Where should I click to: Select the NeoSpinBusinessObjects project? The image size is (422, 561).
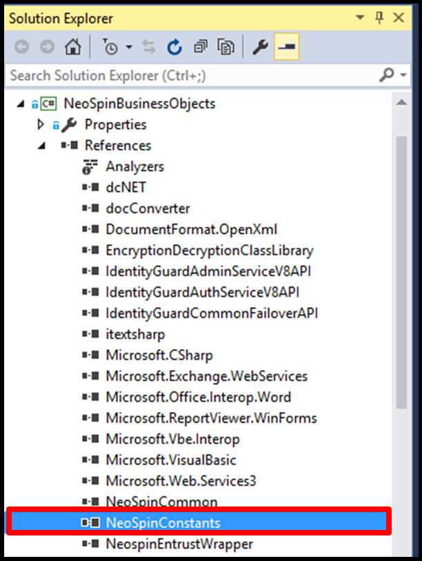pos(139,104)
